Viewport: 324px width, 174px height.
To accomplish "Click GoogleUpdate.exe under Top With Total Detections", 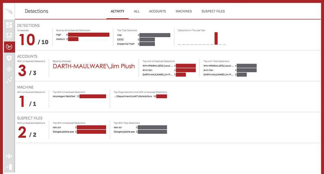I will (124, 132).
